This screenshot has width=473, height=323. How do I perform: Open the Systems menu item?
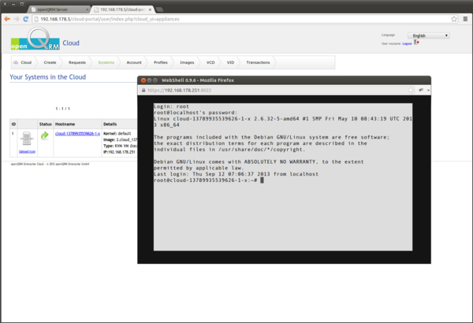point(106,62)
